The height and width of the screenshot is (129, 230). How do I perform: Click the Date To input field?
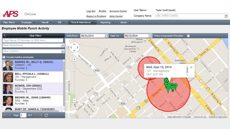(x=136, y=36)
